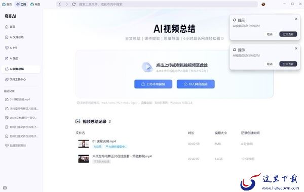Click the info icon after 网课轻松看
Screen dimensions: 304x192
(x=222, y=38)
